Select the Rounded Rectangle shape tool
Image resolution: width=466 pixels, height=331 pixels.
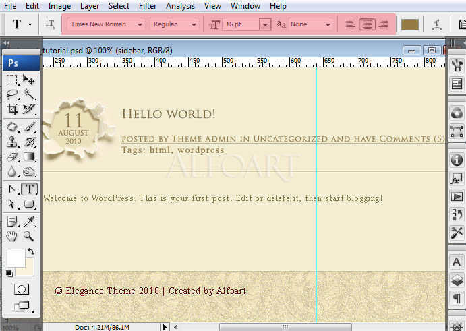[29, 204]
